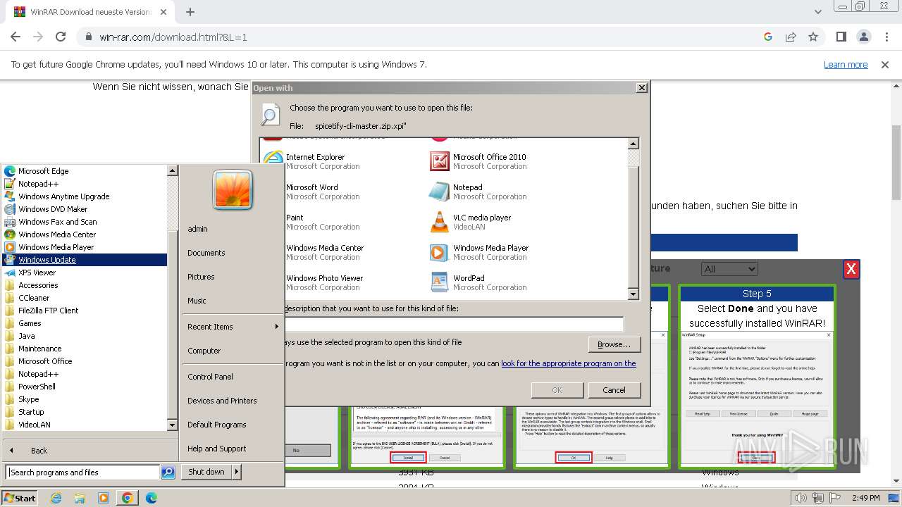Open Computer from Start menu
902x507 pixels.
tap(204, 351)
